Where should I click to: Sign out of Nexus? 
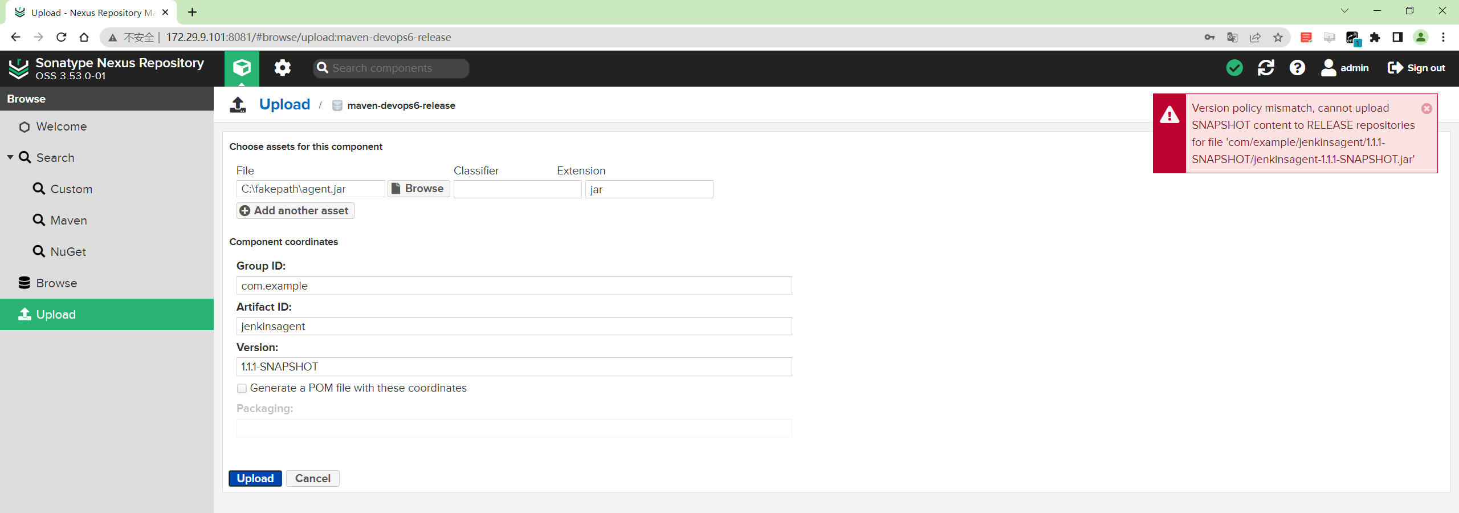[1416, 68]
